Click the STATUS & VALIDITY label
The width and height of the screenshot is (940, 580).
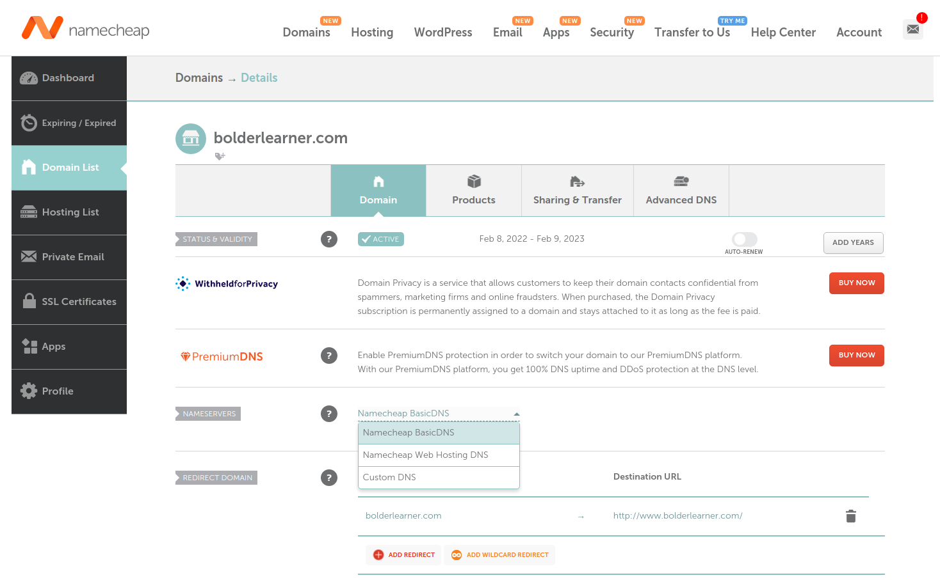216,239
